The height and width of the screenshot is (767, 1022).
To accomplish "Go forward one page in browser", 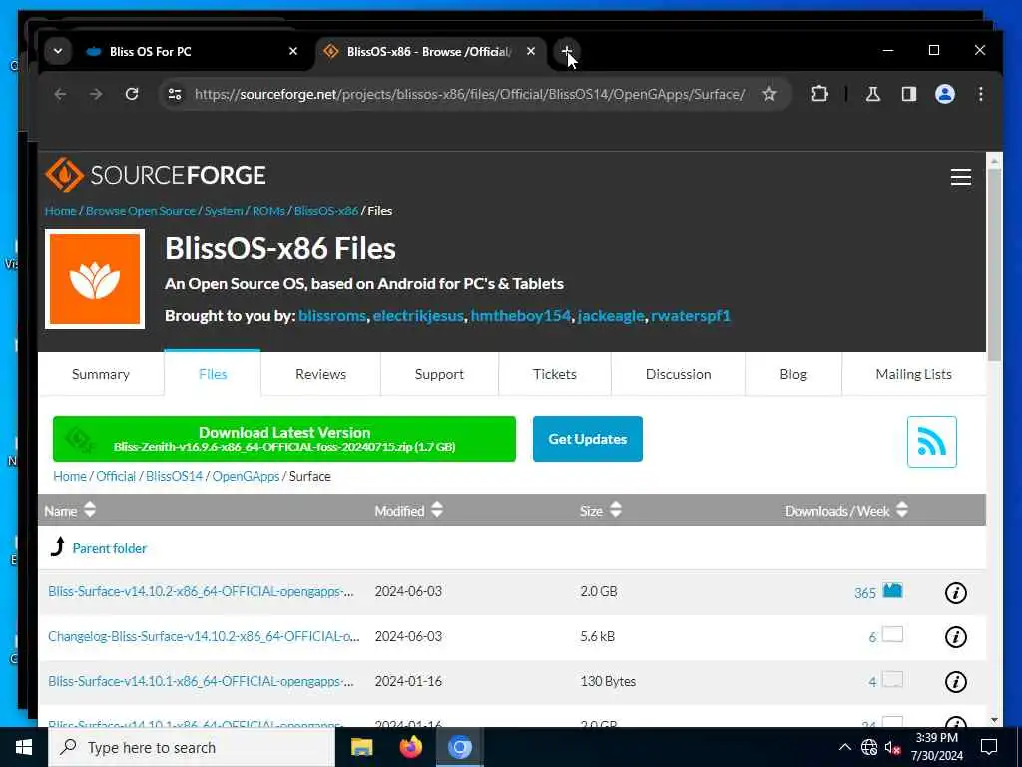I will pyautogui.click(x=96, y=94).
